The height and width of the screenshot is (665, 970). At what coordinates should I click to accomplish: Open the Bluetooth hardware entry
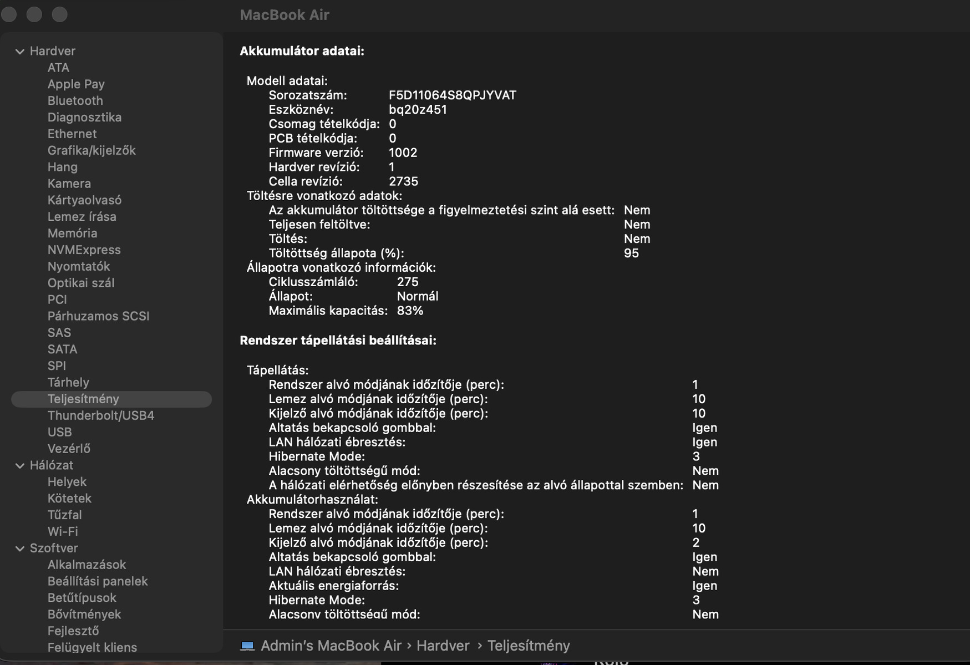click(x=75, y=101)
